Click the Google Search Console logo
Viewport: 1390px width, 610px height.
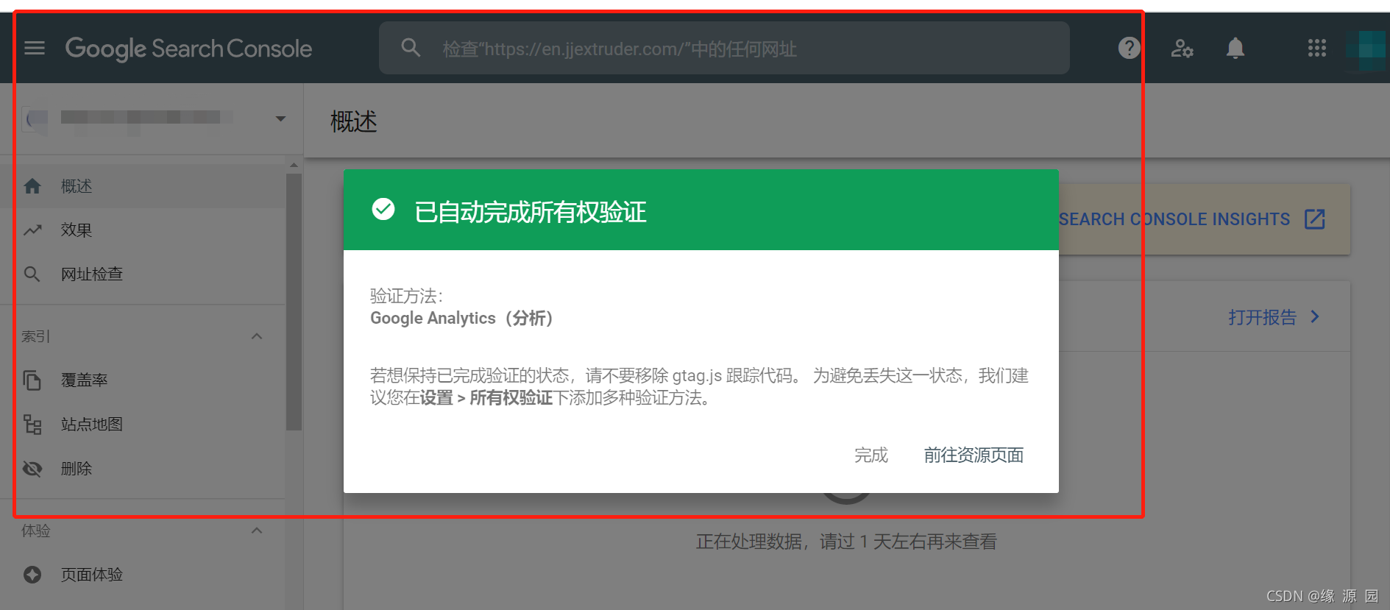pos(188,49)
